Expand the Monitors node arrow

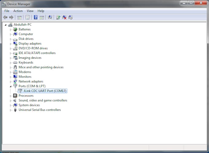tap(10, 77)
